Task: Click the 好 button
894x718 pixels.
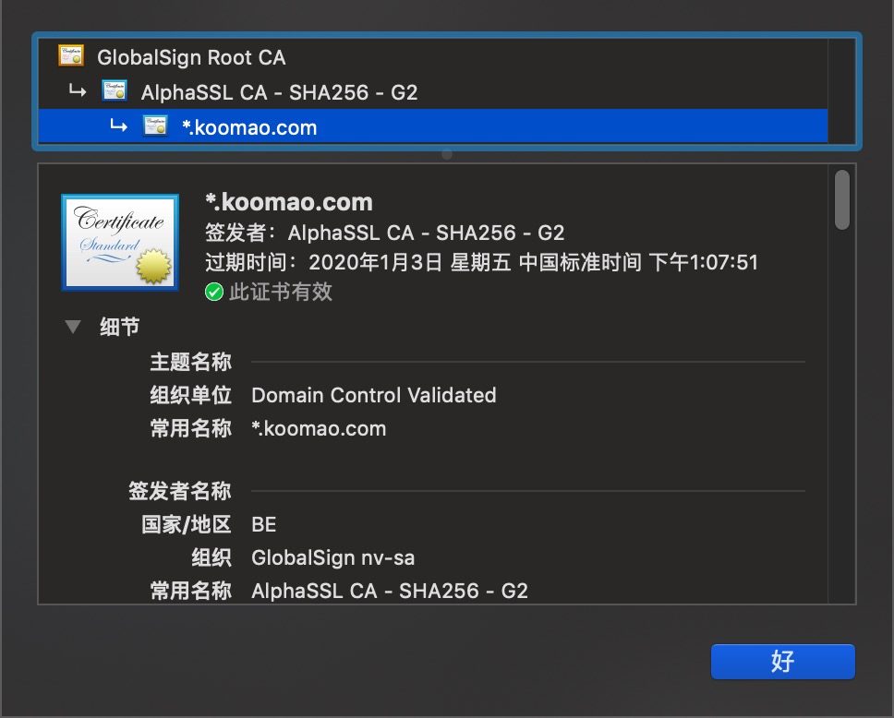Action: coord(783,662)
